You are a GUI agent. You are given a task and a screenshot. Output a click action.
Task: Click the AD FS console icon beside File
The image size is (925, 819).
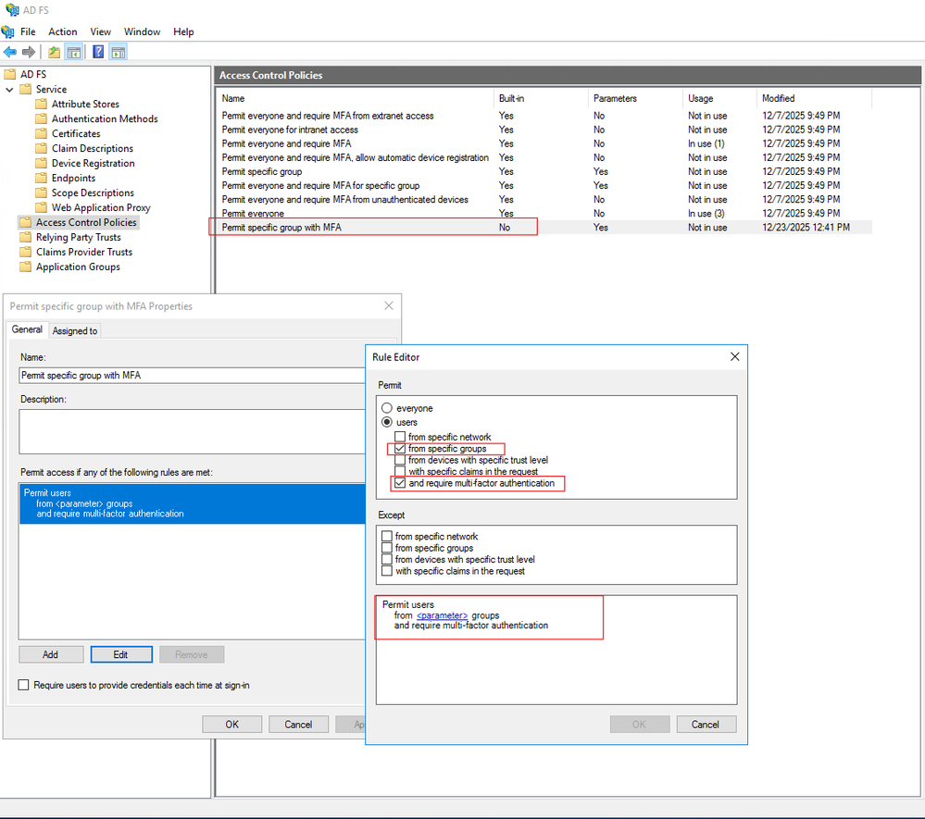[x=7, y=31]
